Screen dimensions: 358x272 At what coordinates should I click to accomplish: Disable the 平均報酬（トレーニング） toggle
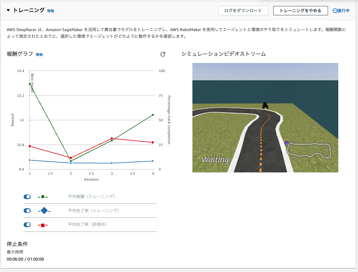click(27, 197)
